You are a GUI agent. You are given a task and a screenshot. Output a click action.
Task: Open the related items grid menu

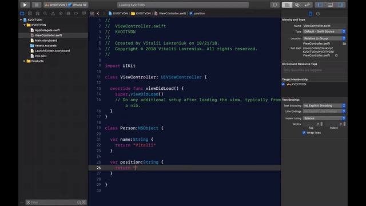click(x=92, y=14)
